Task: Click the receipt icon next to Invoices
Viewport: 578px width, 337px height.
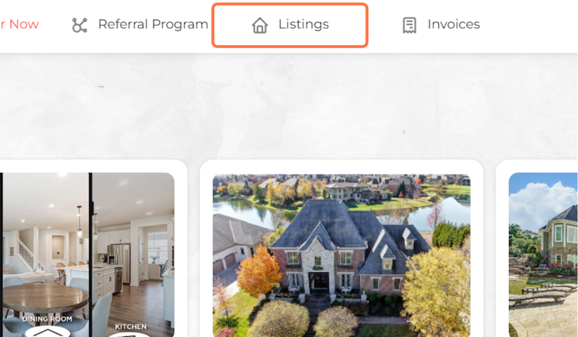Action: pyautogui.click(x=409, y=25)
